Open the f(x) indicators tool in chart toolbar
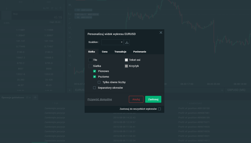Image resolution: width=251 pixels, height=143 pixels. 70,14
